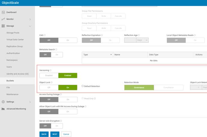The height and width of the screenshot is (137, 207).
Task: Click info icon beside Server-side Encryption
Action: pyautogui.click(x=61, y=121)
